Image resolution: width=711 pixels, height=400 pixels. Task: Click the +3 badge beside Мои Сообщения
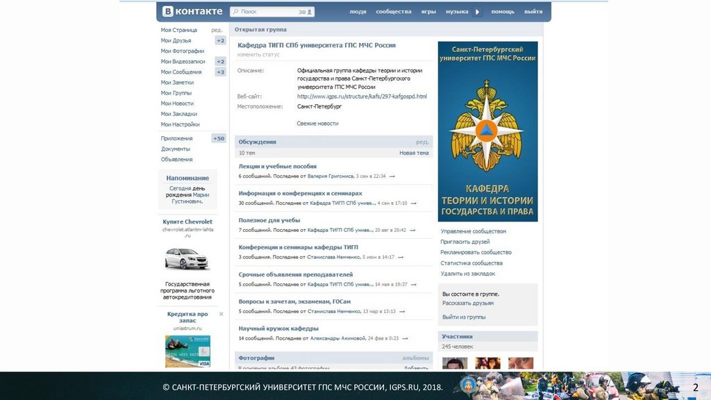(x=220, y=72)
